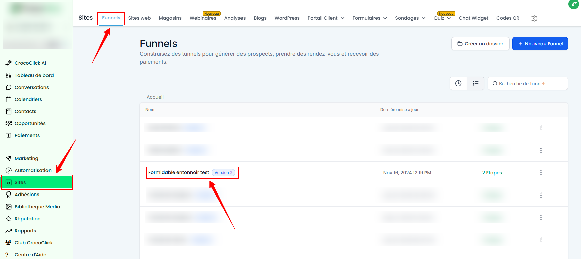Click the Contacts address book icon
Screen dimensions: 581x259
[9, 111]
